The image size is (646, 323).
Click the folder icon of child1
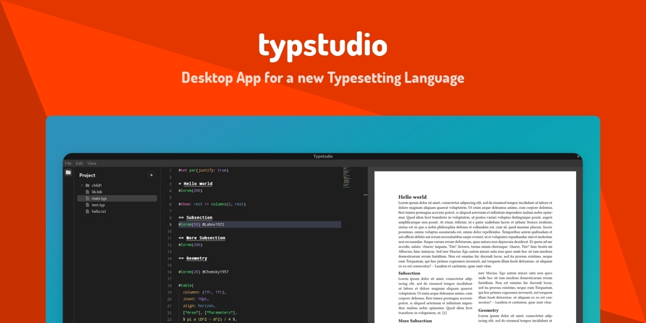87,185
